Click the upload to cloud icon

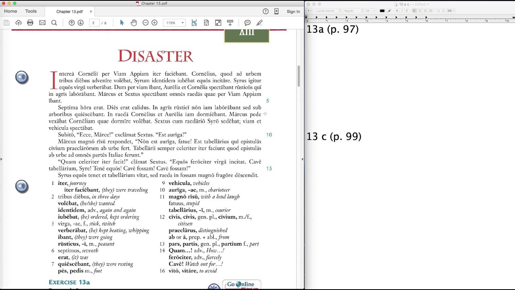[19, 23]
